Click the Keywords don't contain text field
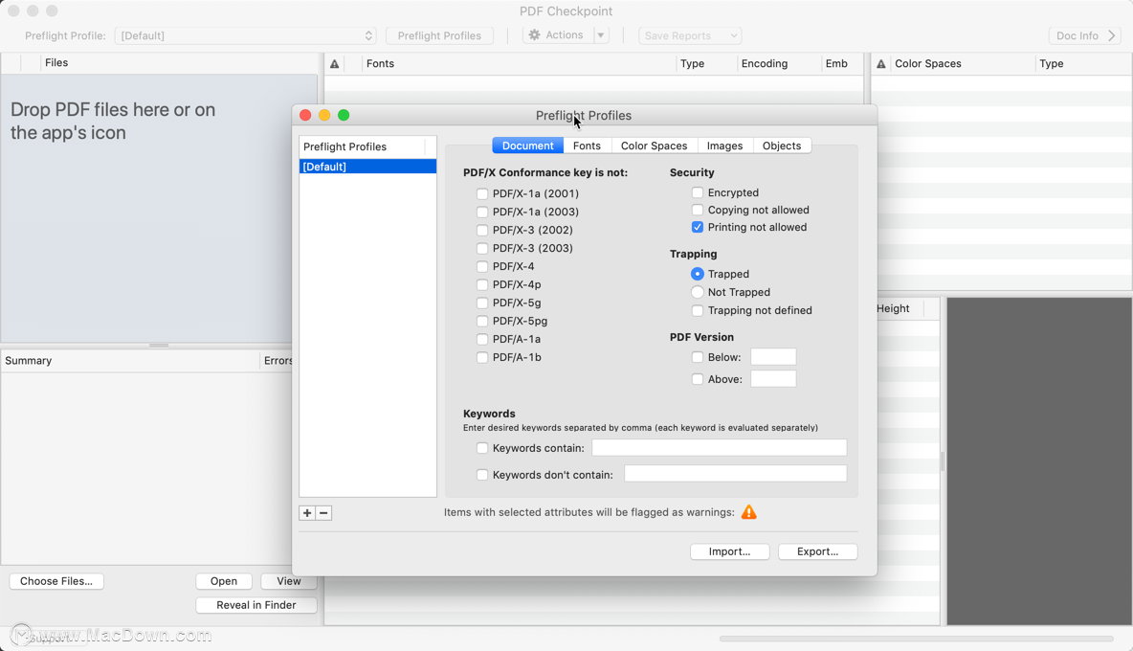 736,474
